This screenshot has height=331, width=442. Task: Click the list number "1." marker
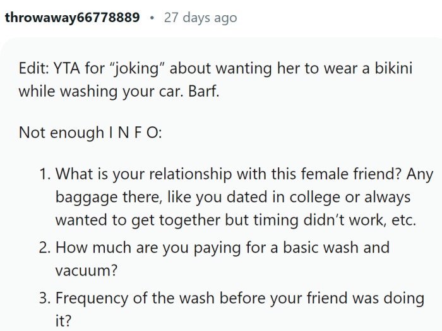coord(44,174)
